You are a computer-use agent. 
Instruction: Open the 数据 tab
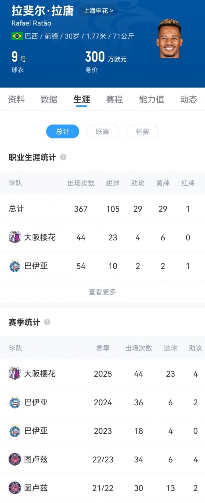(x=49, y=99)
